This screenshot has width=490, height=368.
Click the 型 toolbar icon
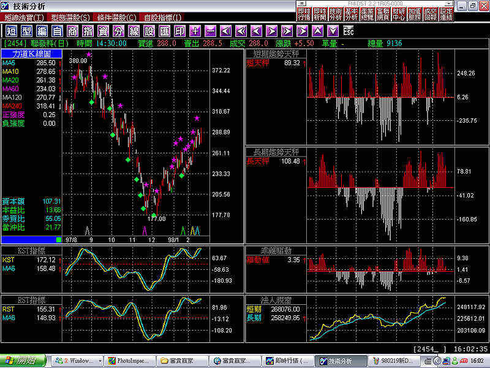(x=26, y=31)
